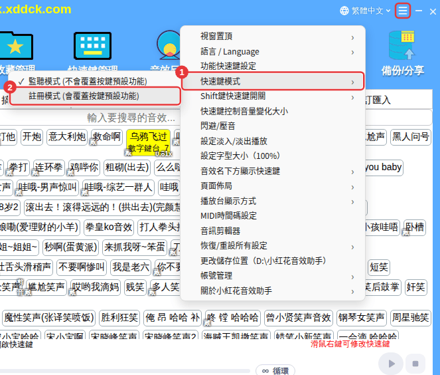Play the 卧槽 sound
The height and width of the screenshot is (375, 440).
pos(415,227)
